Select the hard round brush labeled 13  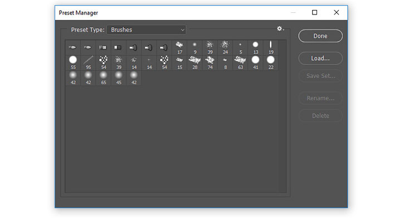(x=256, y=48)
